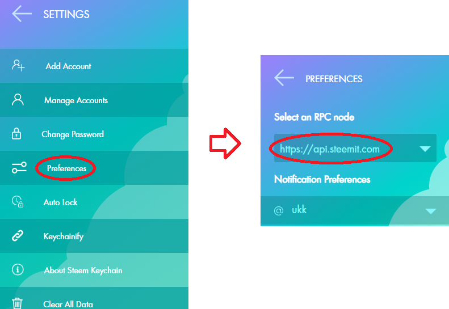
Task: Expand the RPC node dropdown arrow
Action: click(425, 149)
